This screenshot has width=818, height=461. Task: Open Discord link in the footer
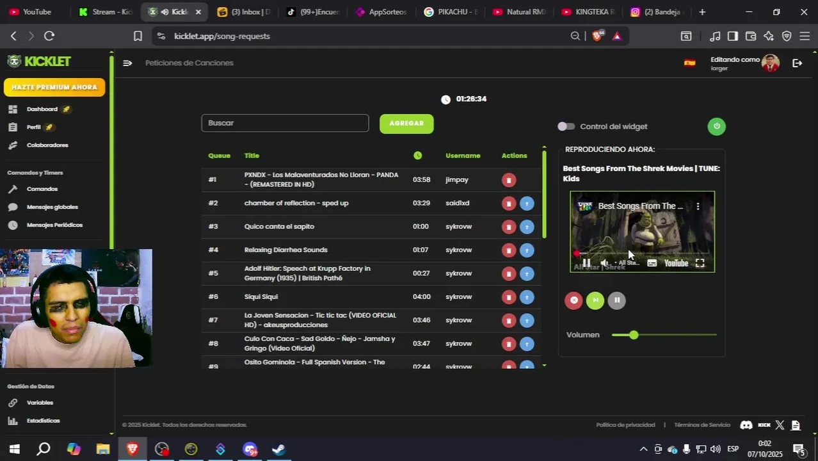[746, 425]
